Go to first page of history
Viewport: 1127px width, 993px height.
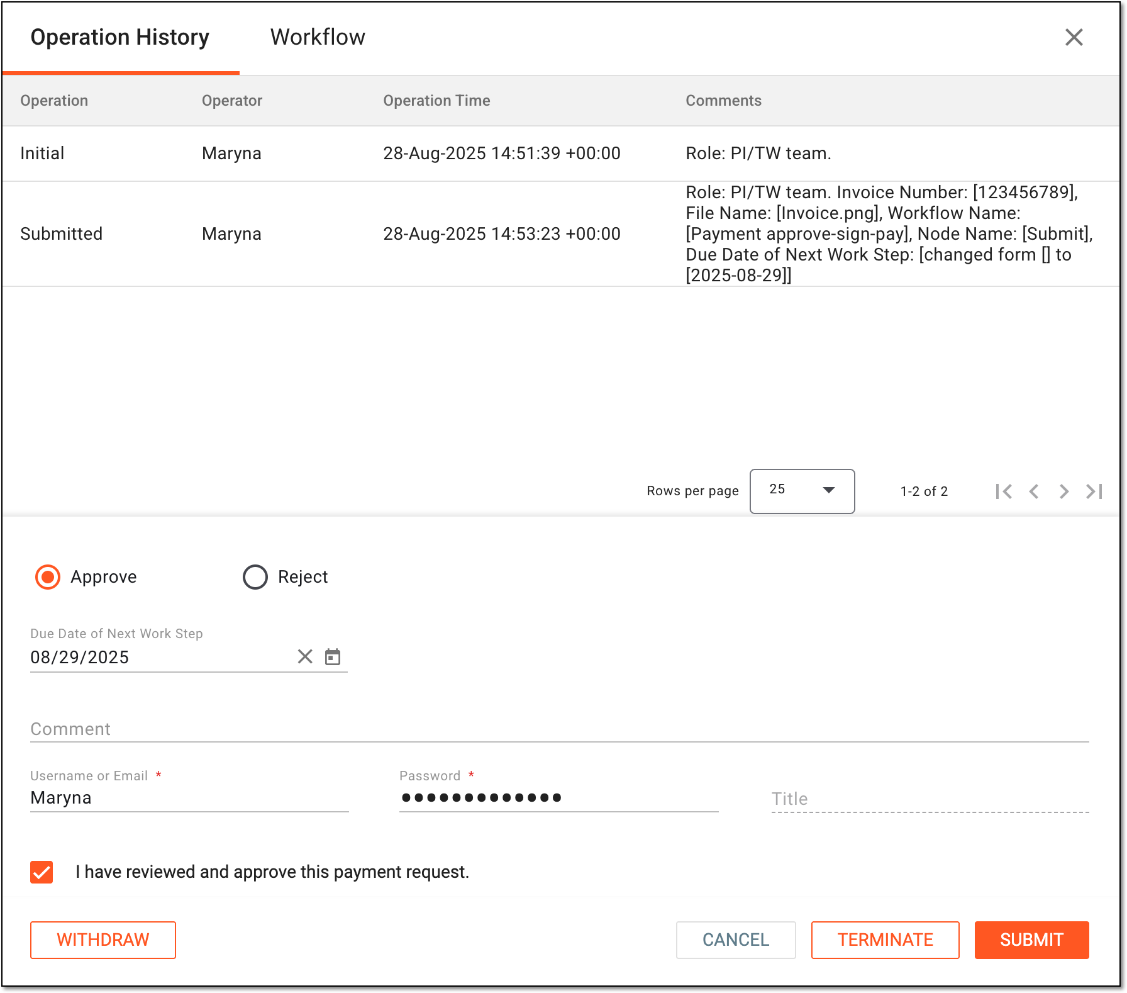[1004, 491]
